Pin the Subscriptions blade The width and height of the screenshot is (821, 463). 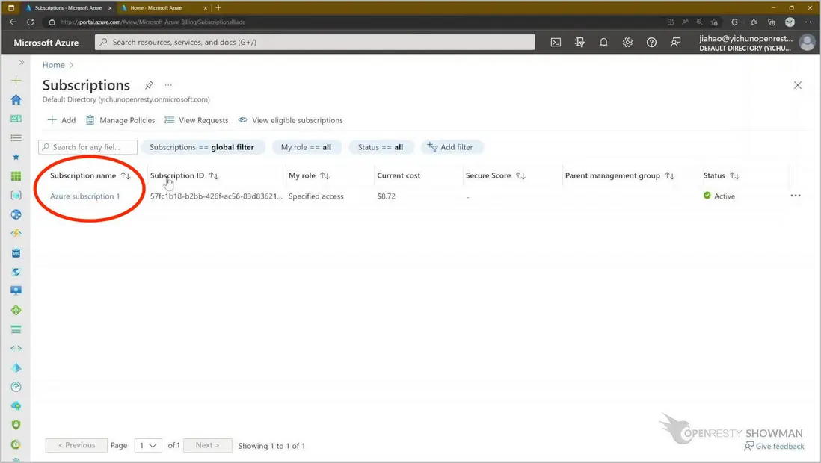coord(150,85)
